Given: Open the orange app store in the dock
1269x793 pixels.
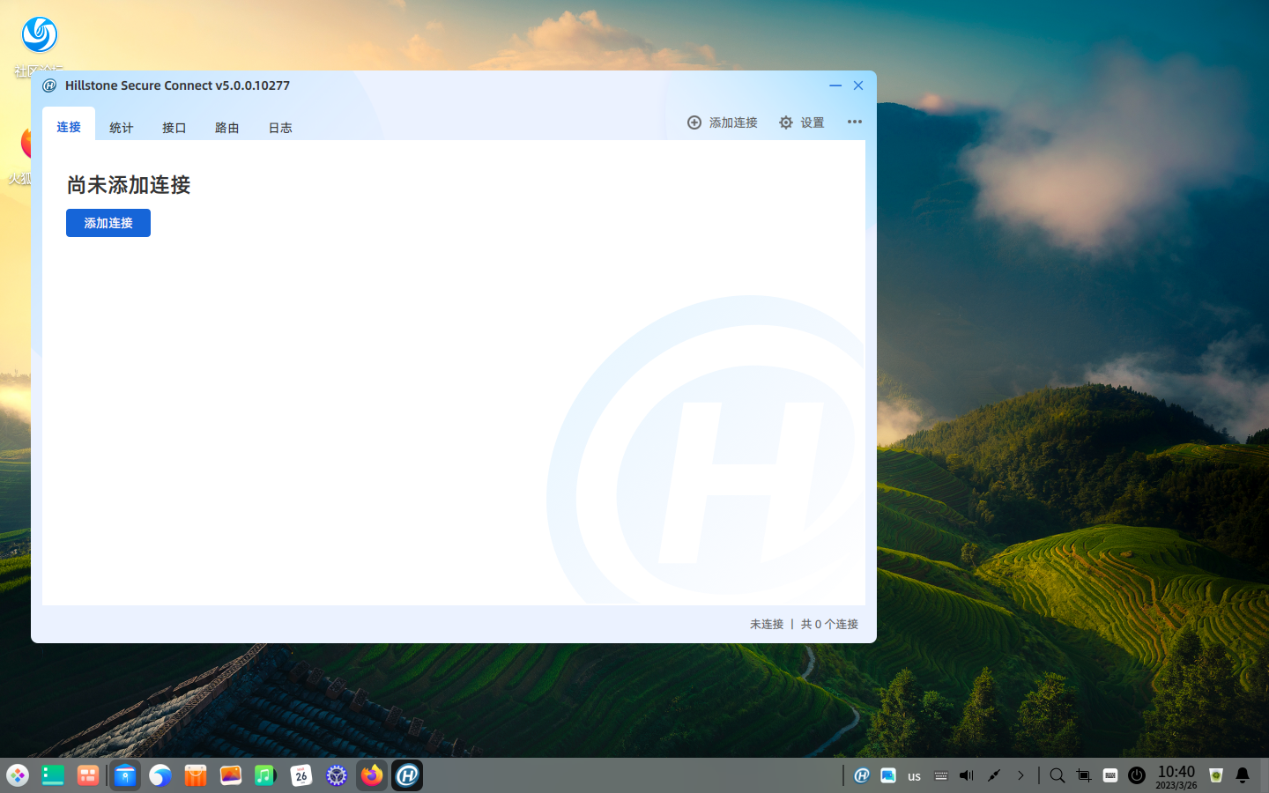Looking at the screenshot, I should [x=196, y=775].
